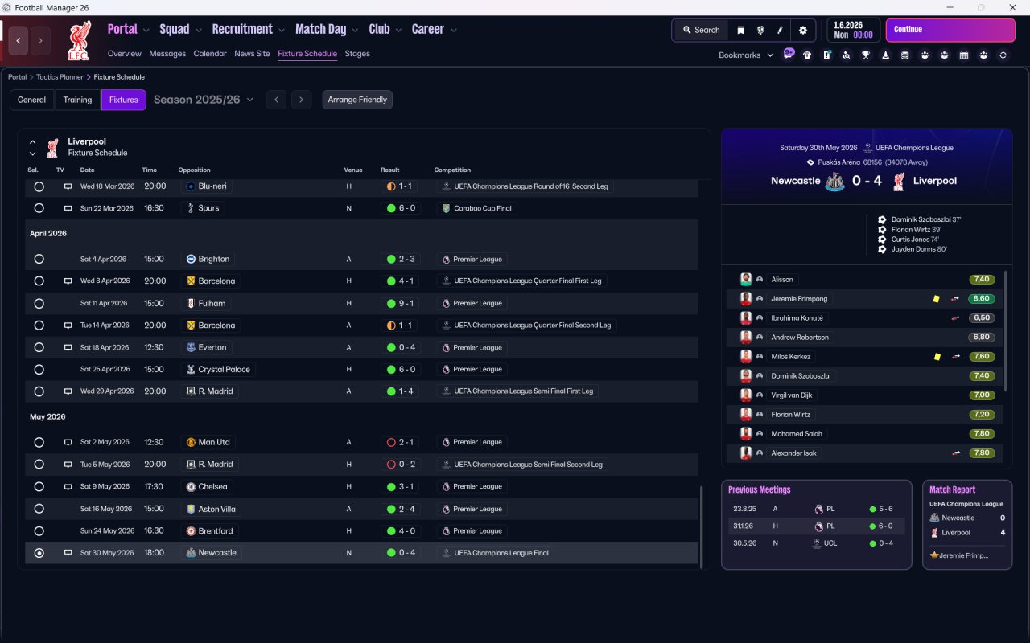Click the calendar grid shortcut icon

coord(964,55)
